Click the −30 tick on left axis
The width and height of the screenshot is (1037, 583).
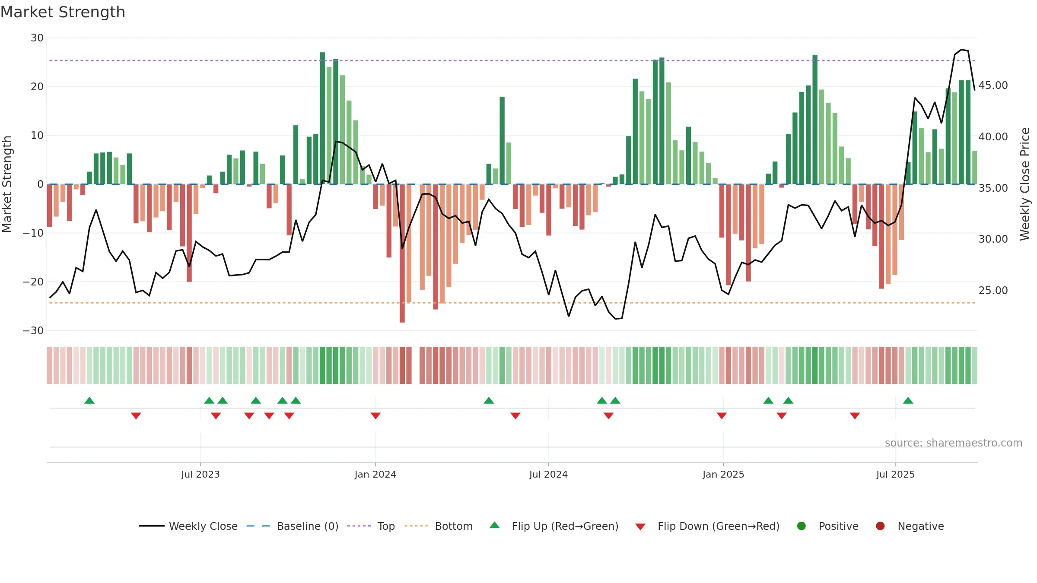click(x=33, y=330)
